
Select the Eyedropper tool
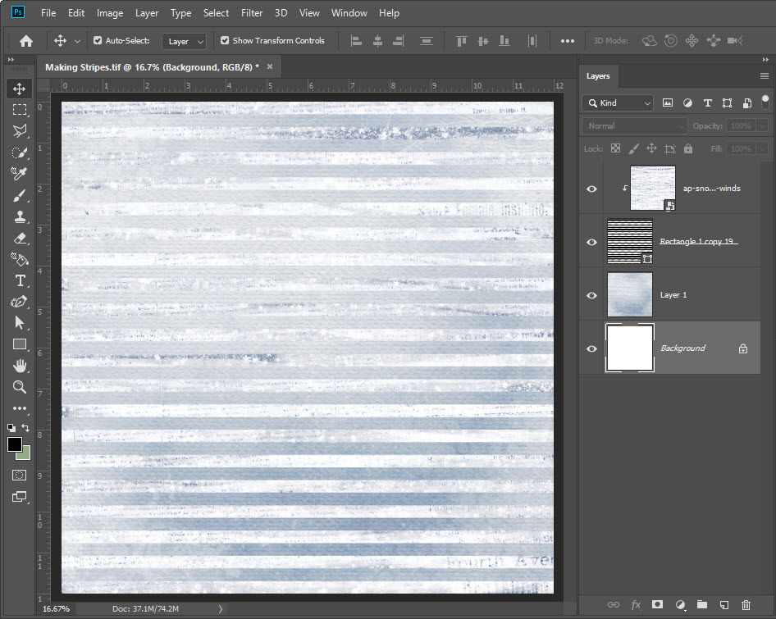click(20, 174)
